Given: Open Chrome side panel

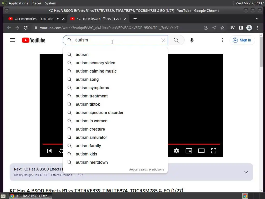Looking at the screenshot, I should [x=241, y=28].
